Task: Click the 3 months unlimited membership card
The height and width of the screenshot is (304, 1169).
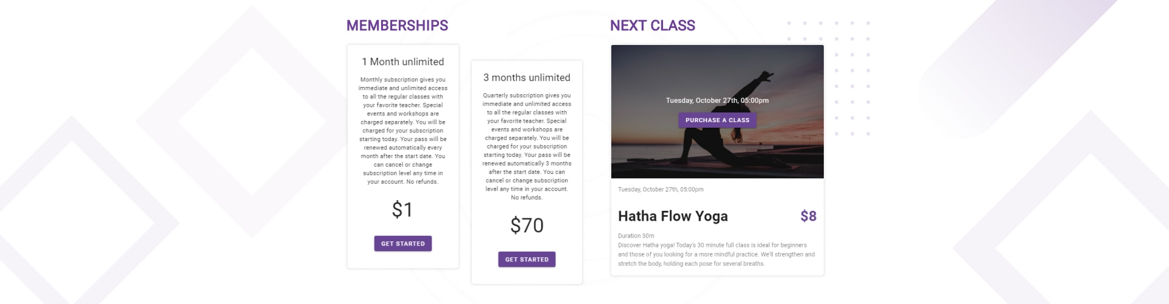Action: pos(527,172)
